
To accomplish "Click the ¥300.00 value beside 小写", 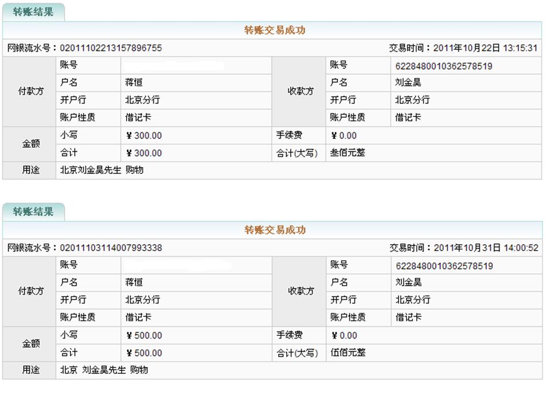I will pos(144,136).
